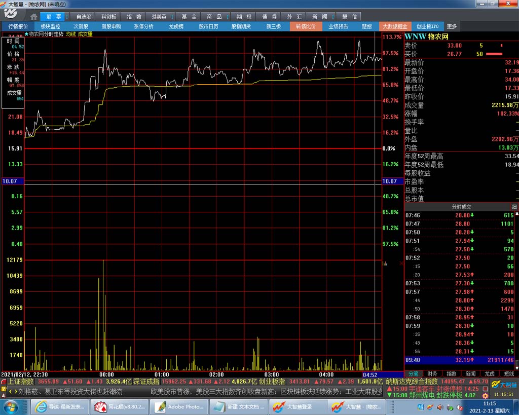
Task: Switch to the Adobe Photoshop taskbar window
Action: (178, 407)
